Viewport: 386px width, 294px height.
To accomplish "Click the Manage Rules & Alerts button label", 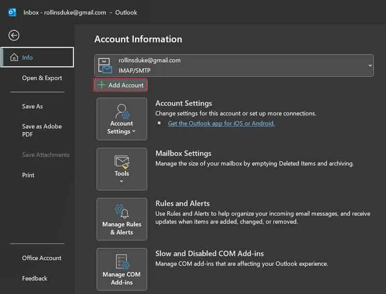I will point(122,228).
